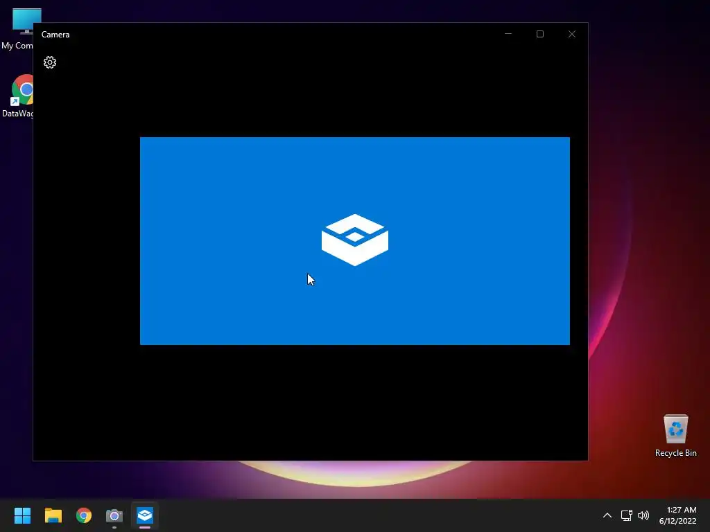Launch Google Chrome from the taskbar
710x532 pixels.
84,515
